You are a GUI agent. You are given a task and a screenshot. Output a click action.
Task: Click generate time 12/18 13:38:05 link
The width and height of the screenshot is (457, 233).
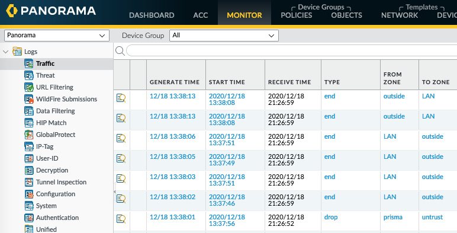click(x=172, y=157)
